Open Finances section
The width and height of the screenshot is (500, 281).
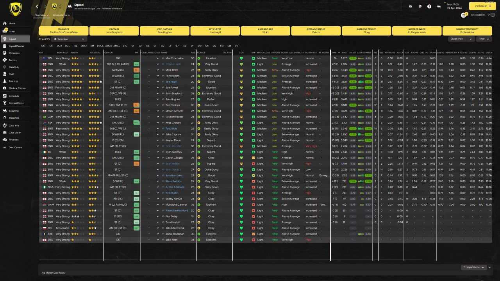pos(15,140)
